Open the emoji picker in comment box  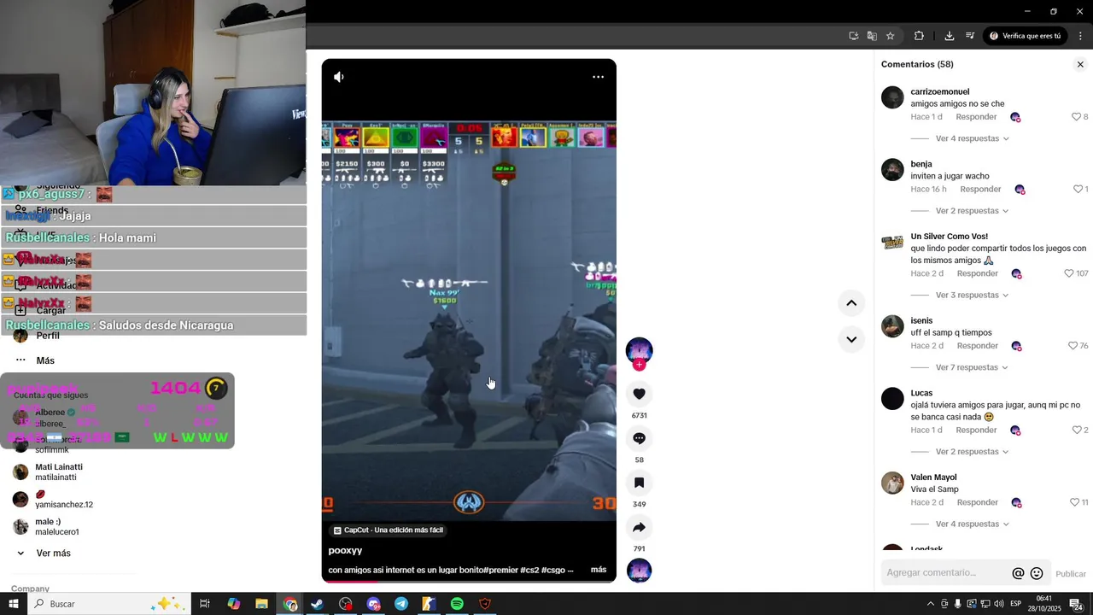1037,574
